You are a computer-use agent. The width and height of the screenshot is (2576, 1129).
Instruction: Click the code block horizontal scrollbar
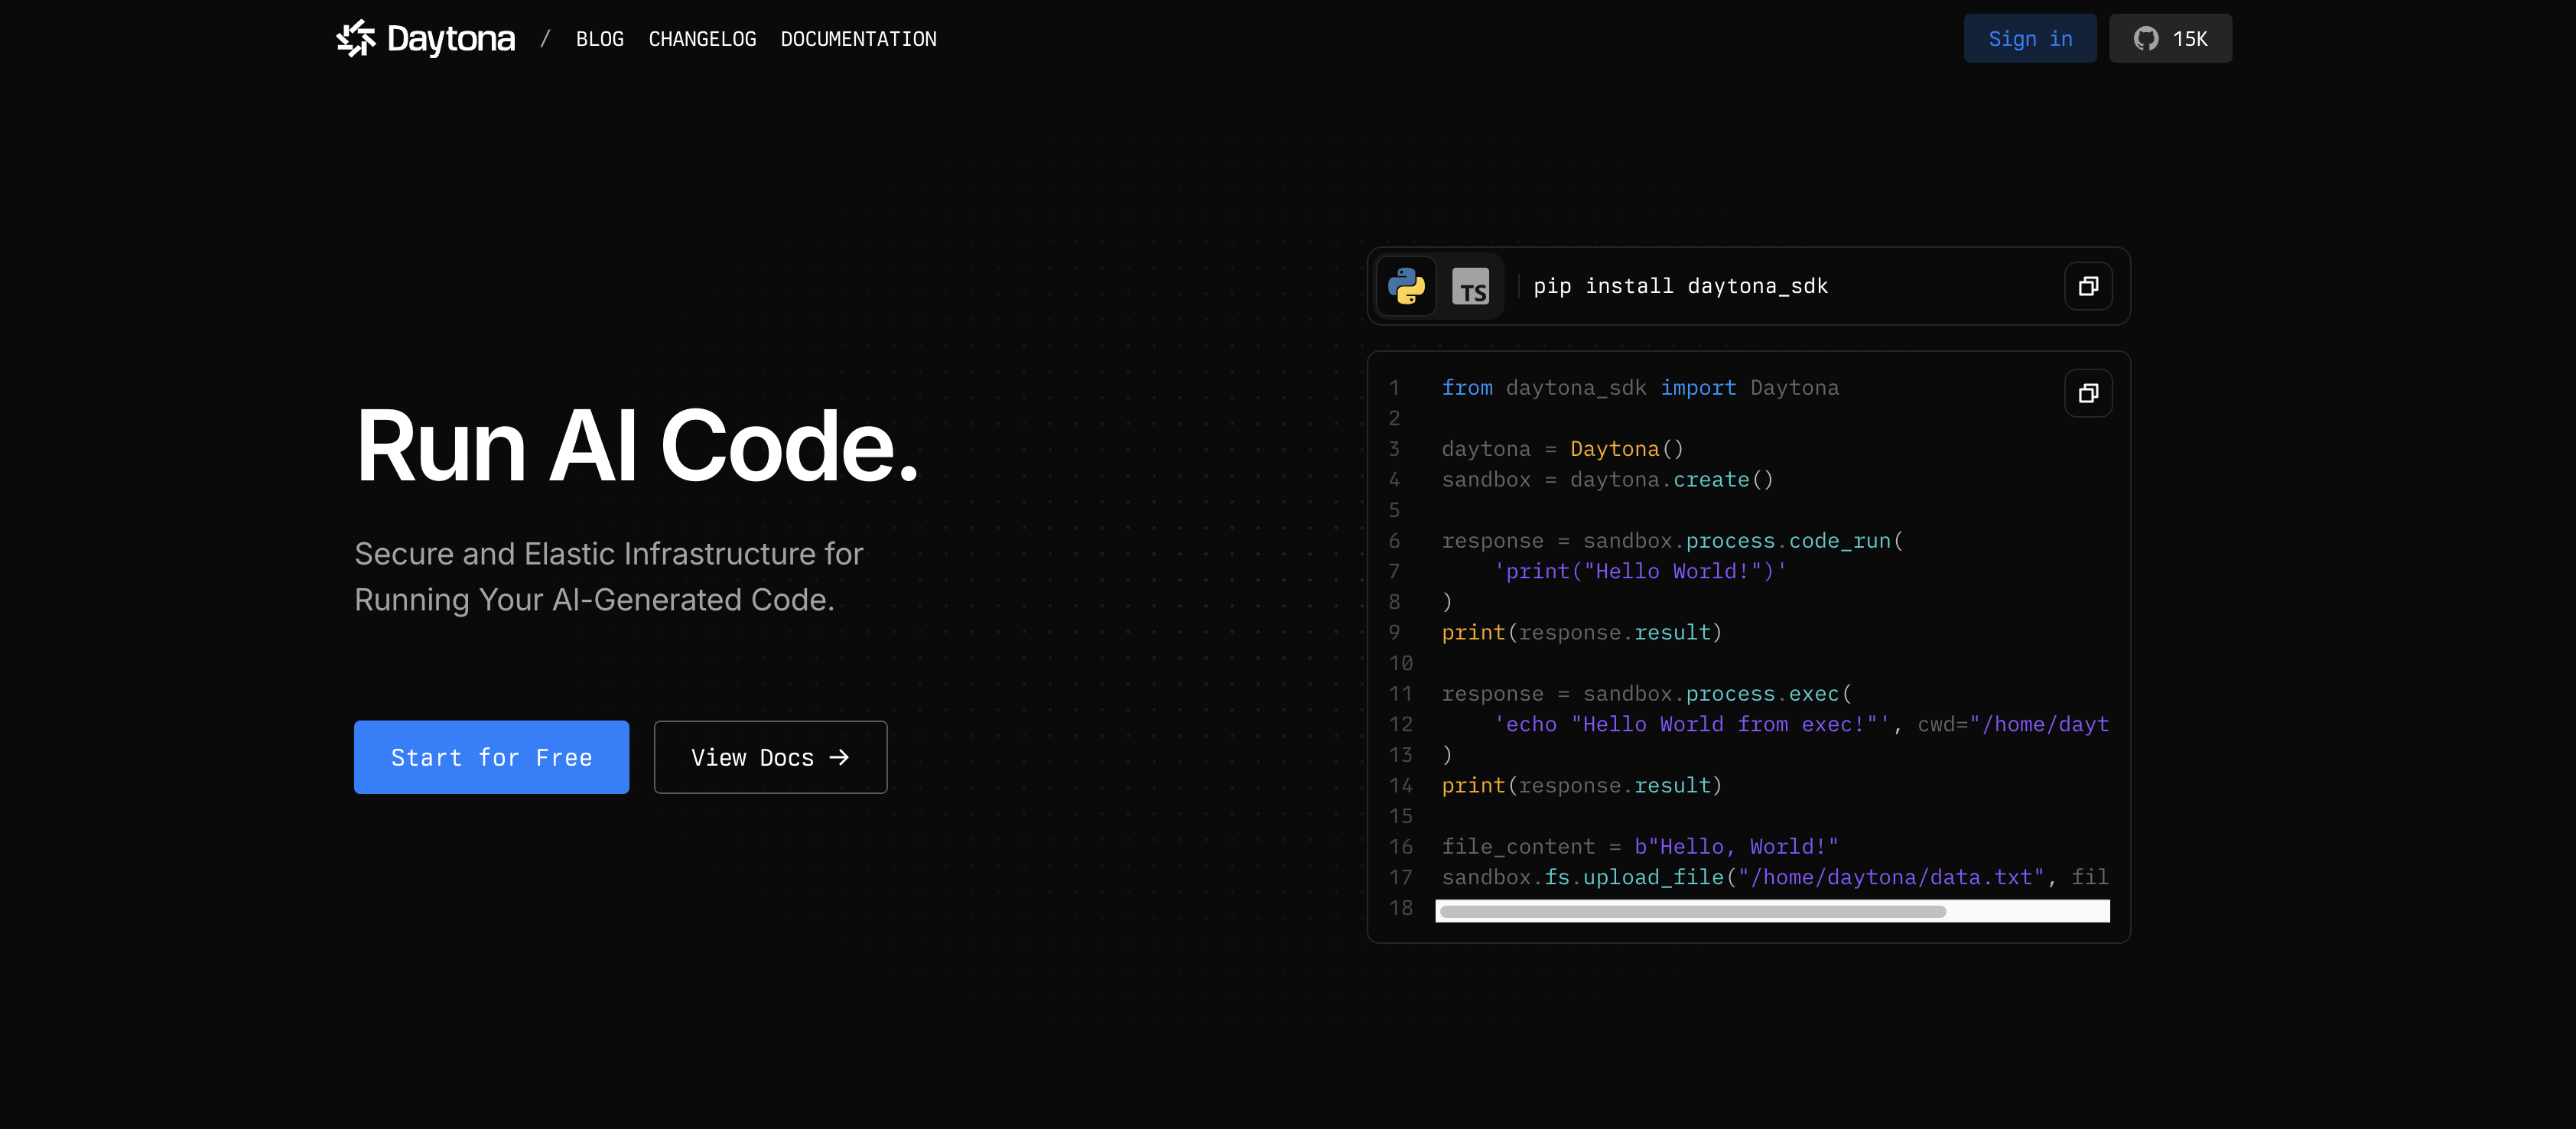coord(1692,911)
